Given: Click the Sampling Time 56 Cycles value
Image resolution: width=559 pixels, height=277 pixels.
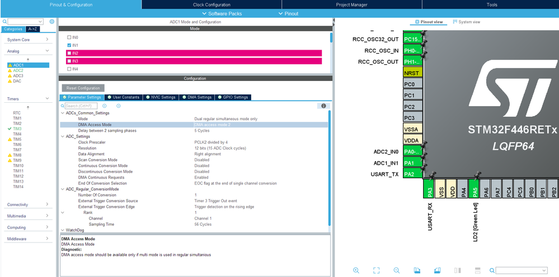Looking at the screenshot, I should (203, 225).
